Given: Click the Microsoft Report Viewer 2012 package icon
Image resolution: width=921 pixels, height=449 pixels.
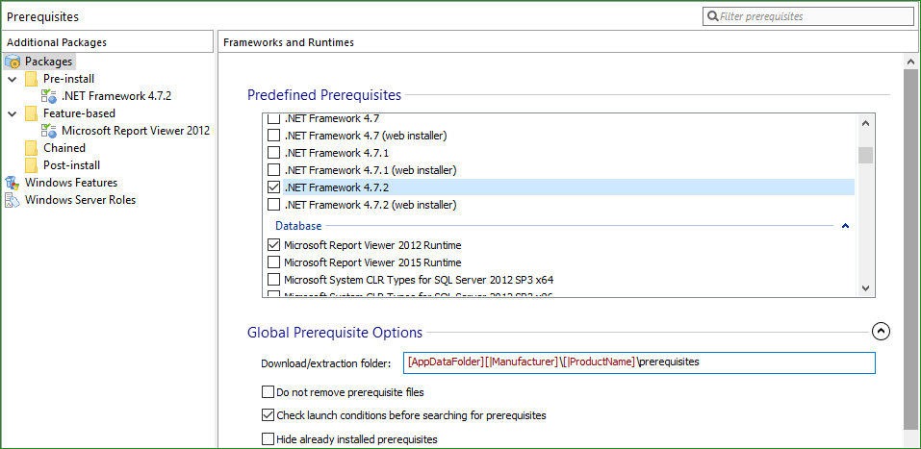Looking at the screenshot, I should 49,131.
